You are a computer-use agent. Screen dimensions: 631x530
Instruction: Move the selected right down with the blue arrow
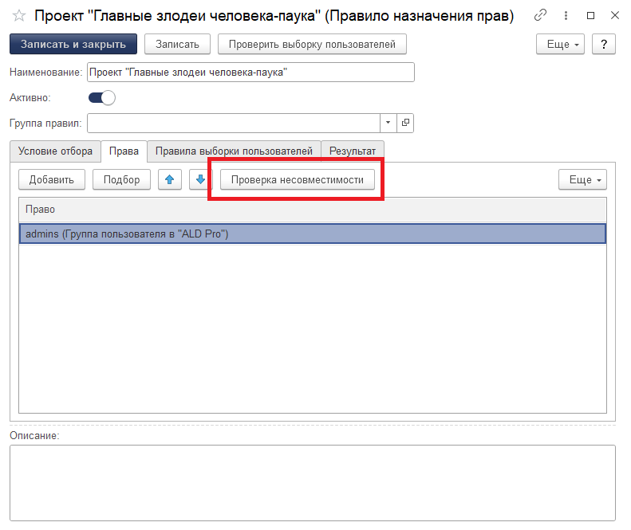pos(200,179)
